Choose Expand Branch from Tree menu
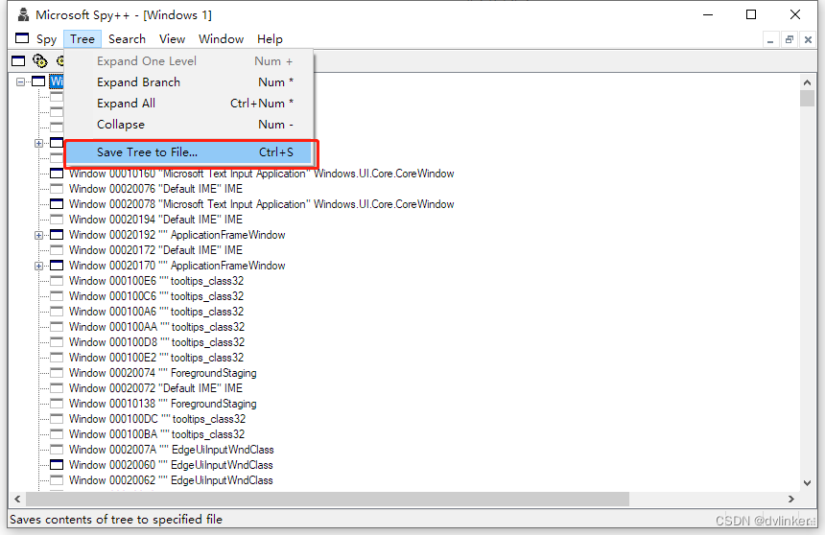 pyautogui.click(x=189, y=82)
